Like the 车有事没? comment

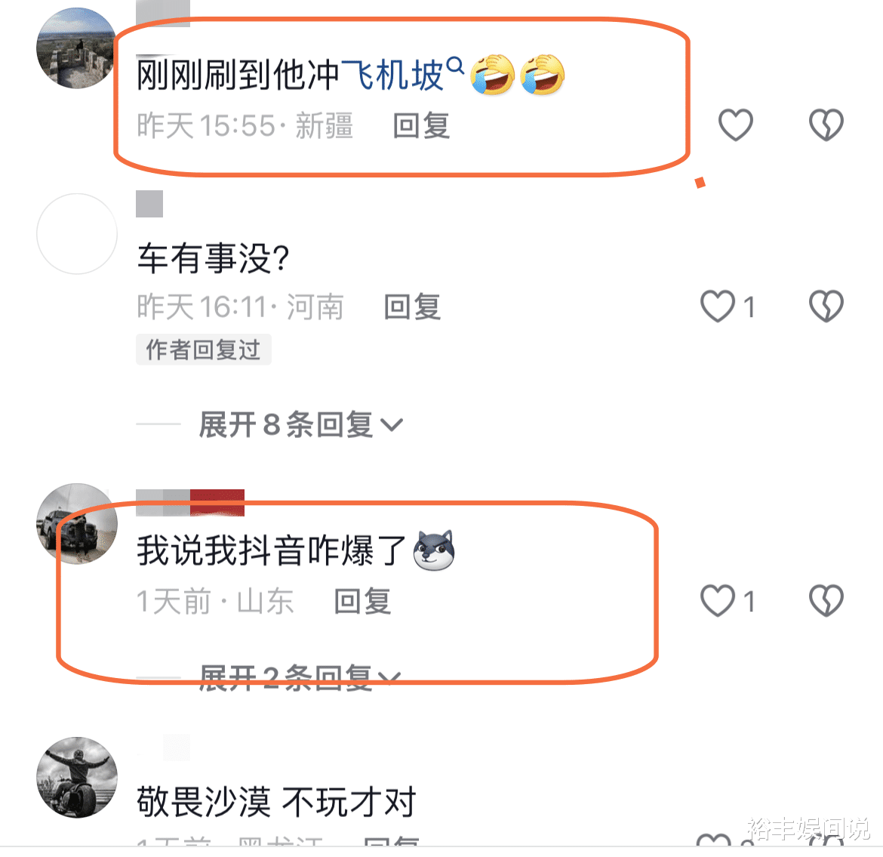pyautogui.click(x=718, y=306)
